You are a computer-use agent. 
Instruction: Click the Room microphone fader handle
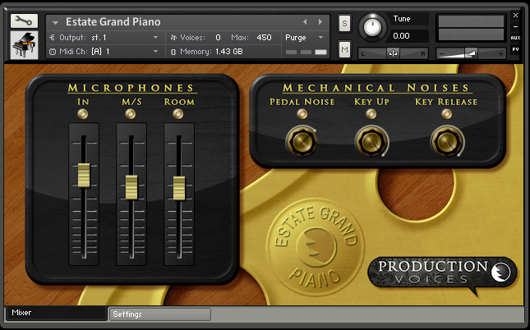click(179, 188)
